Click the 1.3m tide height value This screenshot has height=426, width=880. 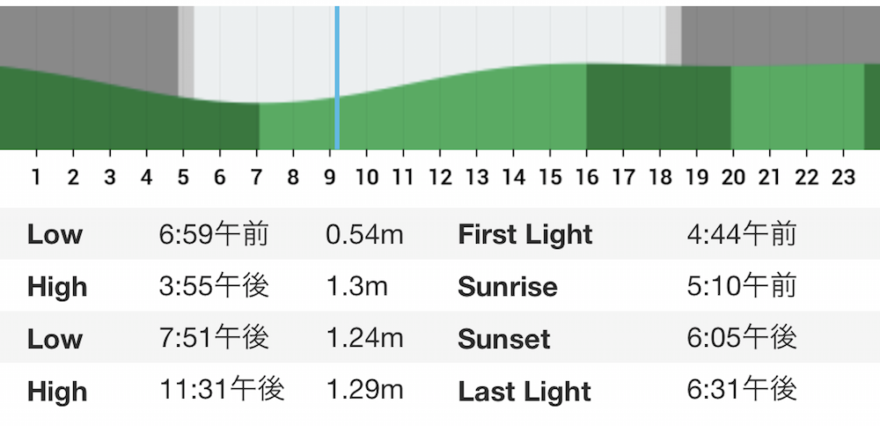[356, 286]
